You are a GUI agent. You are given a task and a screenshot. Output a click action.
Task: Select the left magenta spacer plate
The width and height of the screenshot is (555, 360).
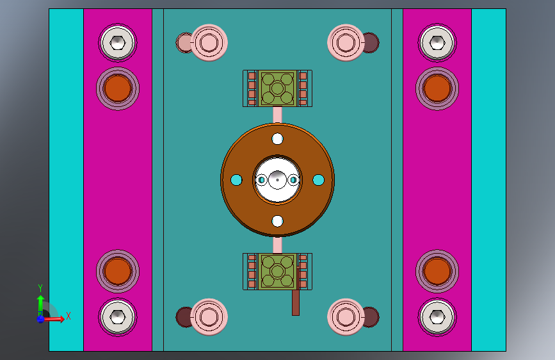118,180
